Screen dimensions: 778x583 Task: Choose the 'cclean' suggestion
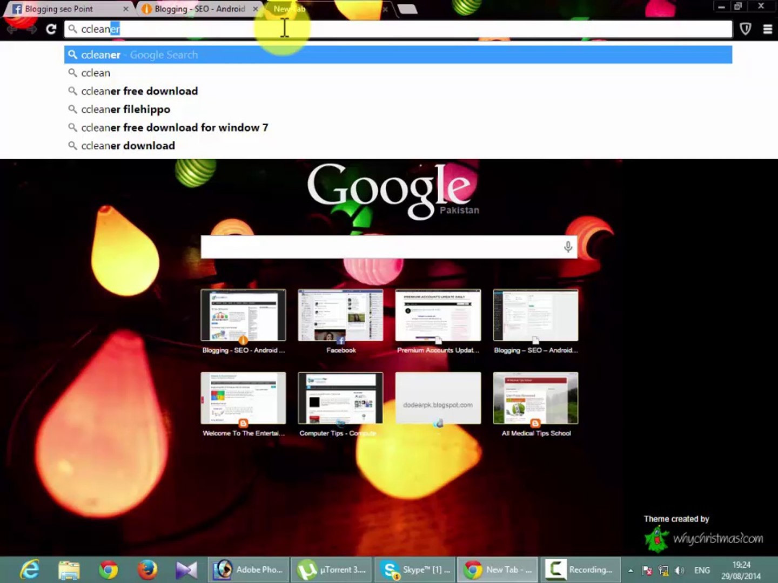[x=398, y=73]
